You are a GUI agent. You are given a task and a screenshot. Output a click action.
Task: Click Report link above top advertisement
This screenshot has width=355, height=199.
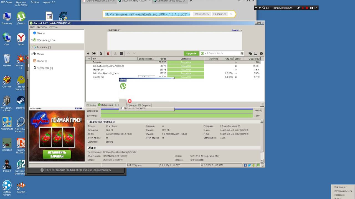(235, 30)
